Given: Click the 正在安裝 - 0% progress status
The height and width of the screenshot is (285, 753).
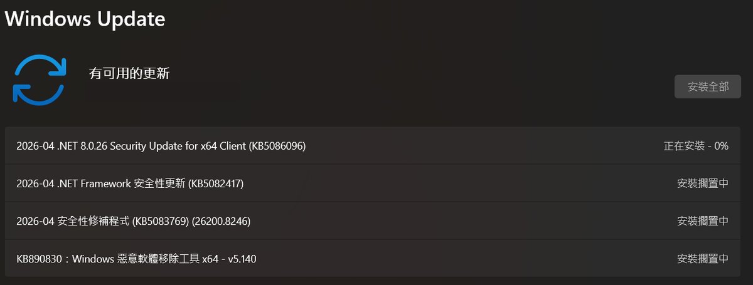Looking at the screenshot, I should [696, 146].
